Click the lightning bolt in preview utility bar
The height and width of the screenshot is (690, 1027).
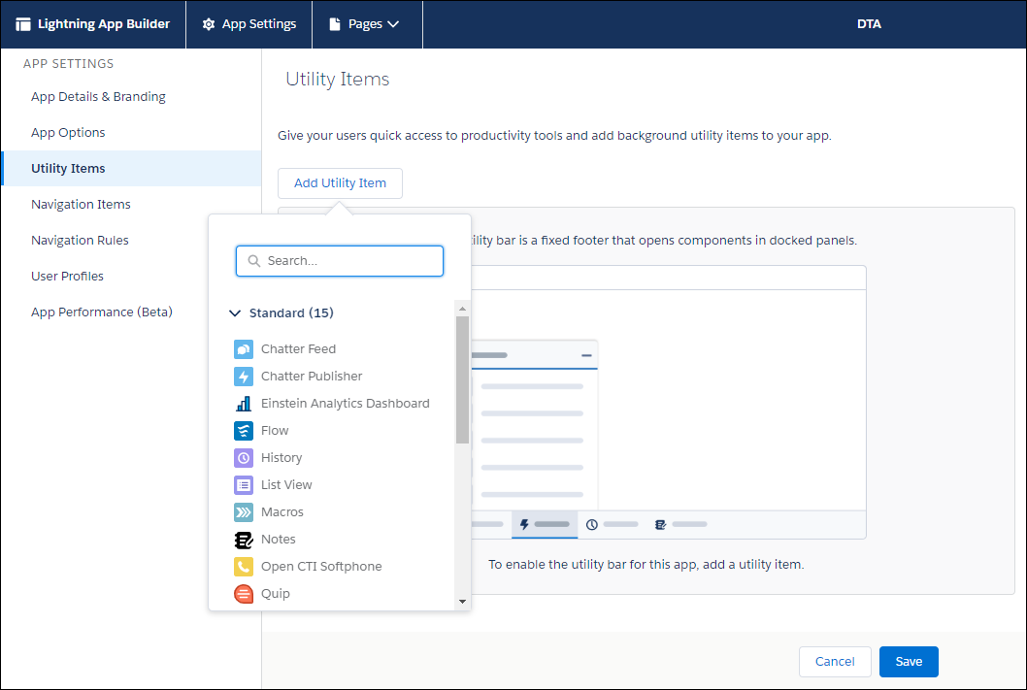[524, 524]
